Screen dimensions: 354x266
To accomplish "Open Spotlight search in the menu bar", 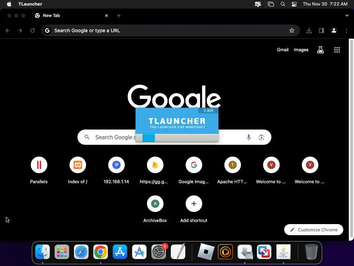I will [x=283, y=4].
